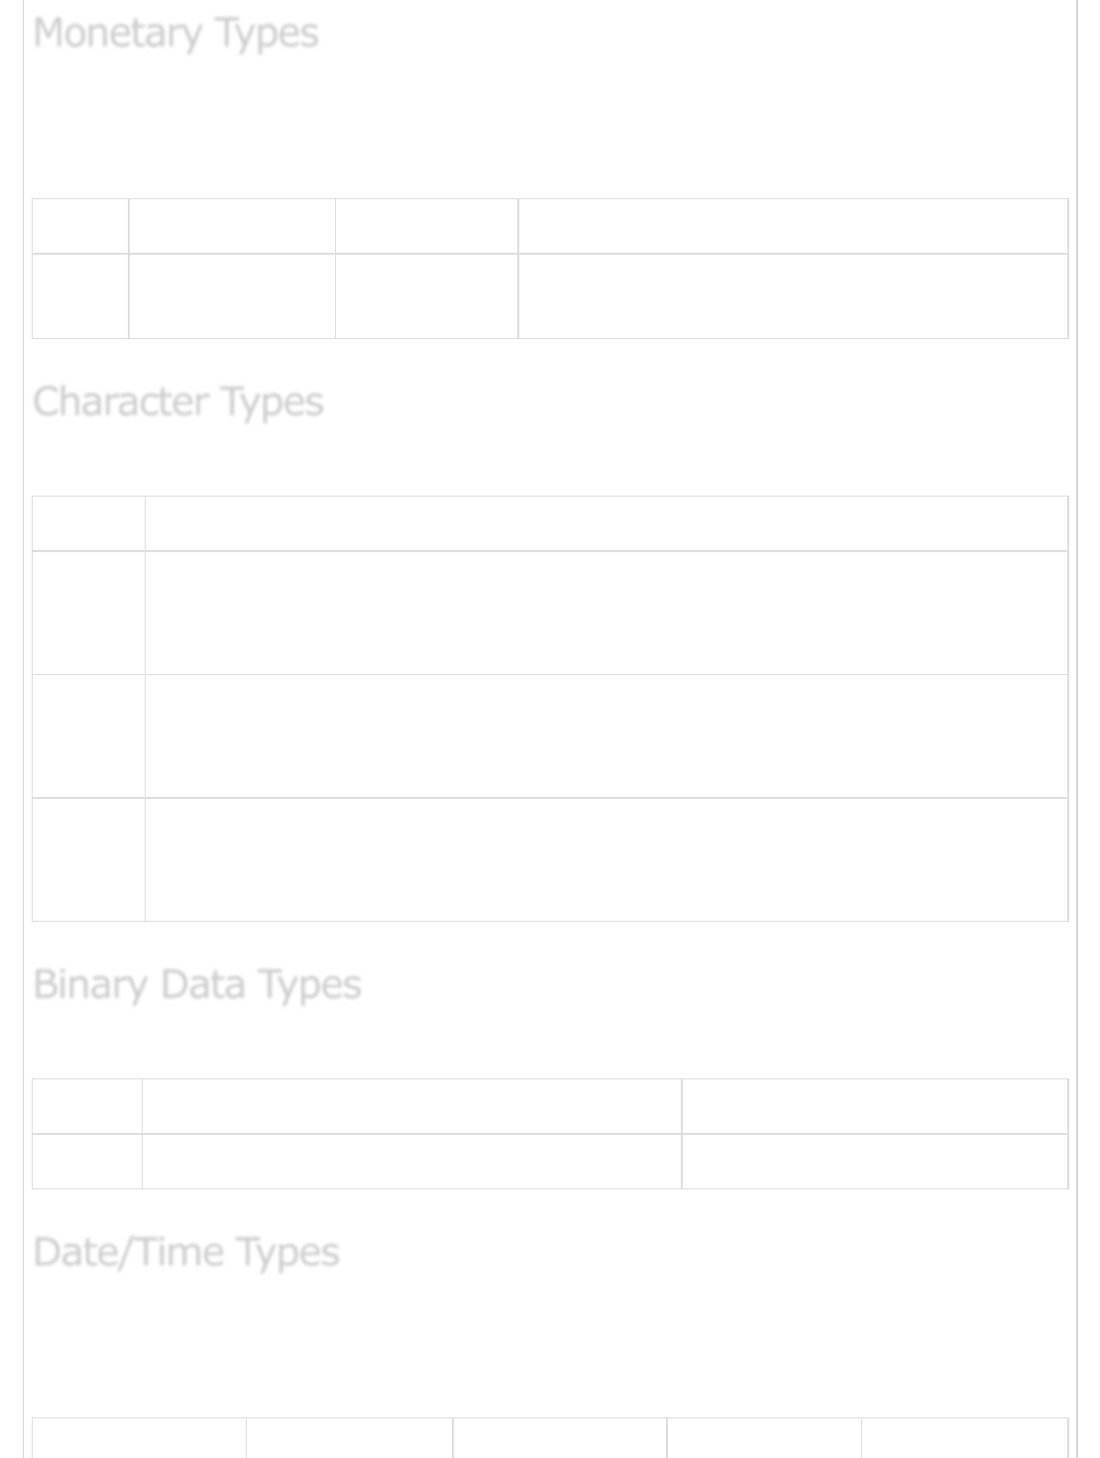This screenshot has height=1458, width=1100.
Task: Click the Character Types heading
Action: tap(178, 401)
